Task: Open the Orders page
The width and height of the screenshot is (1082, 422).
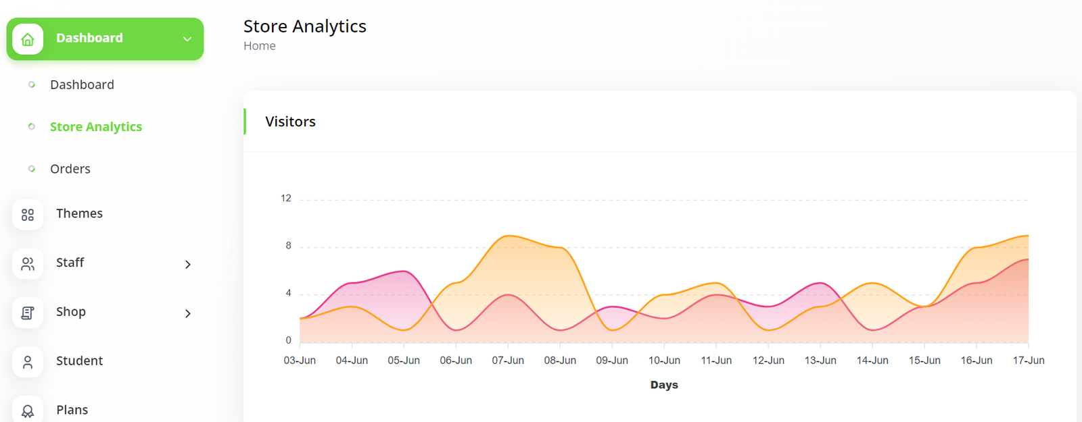Action: pos(70,169)
